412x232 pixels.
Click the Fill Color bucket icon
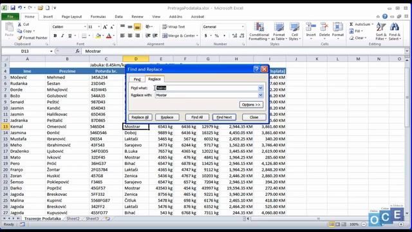(98, 36)
